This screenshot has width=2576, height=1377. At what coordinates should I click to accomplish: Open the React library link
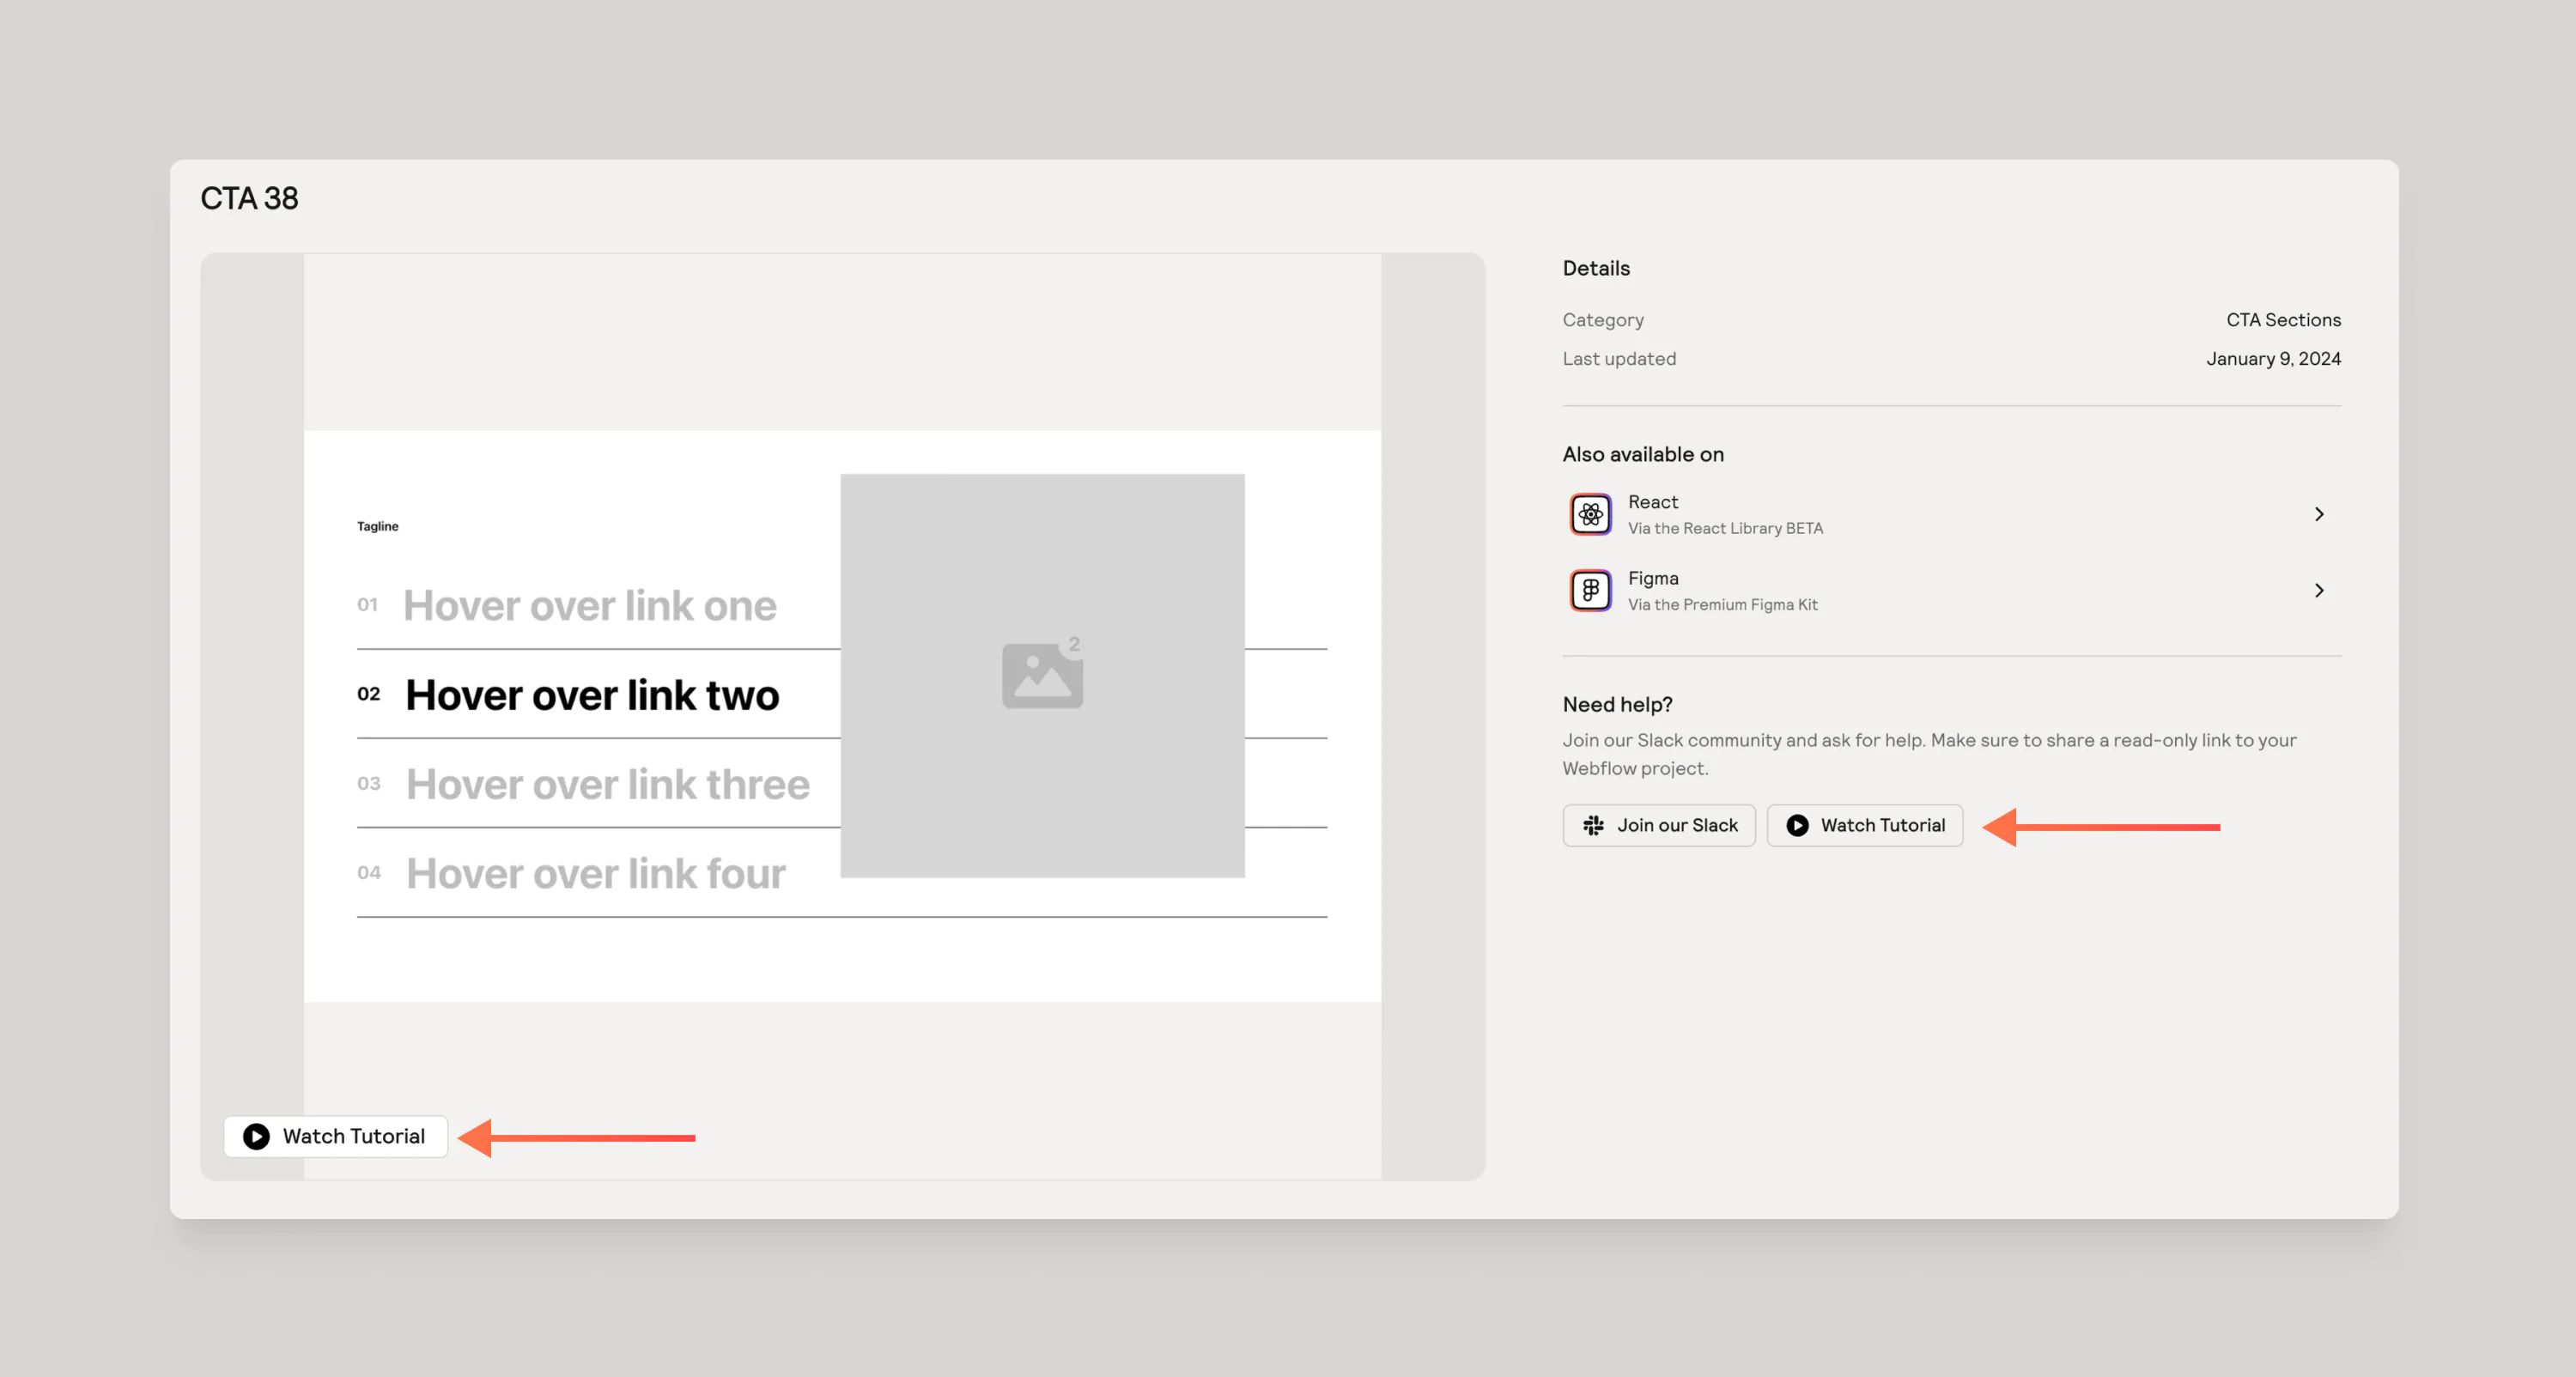point(1951,514)
